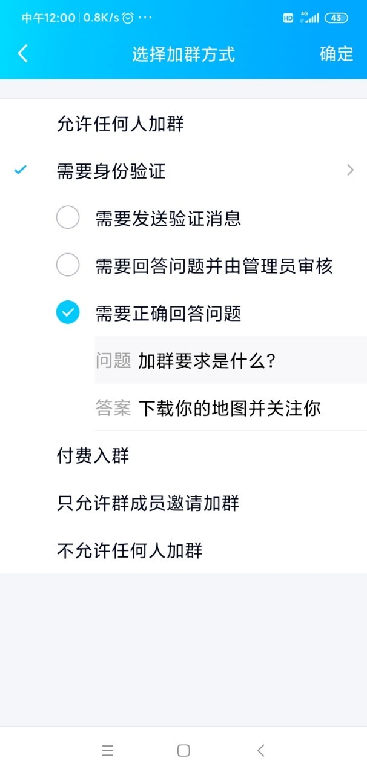The image size is (367, 775).
Task: Expand the 需要身份验证 chevron arrow
Action: click(350, 171)
